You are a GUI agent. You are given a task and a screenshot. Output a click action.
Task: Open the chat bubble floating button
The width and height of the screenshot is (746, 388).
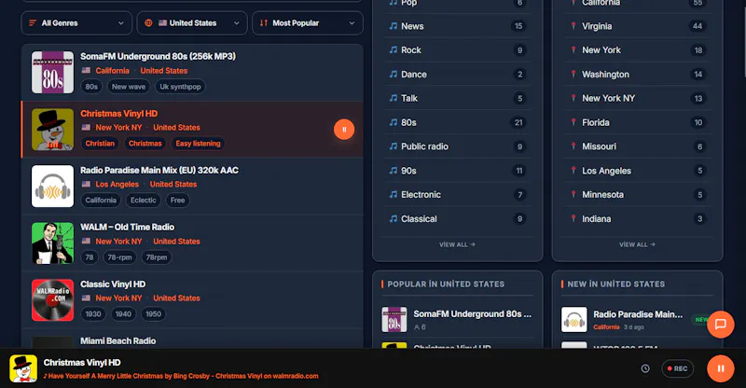click(x=720, y=325)
